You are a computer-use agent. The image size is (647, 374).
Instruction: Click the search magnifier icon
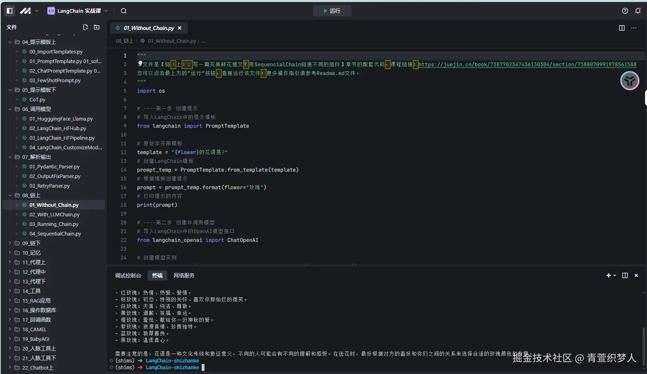pos(124,11)
